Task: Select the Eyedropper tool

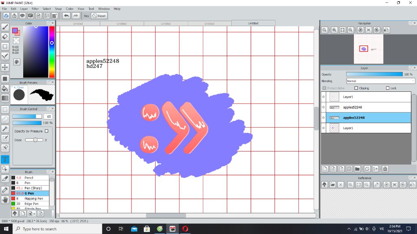Action: 5,190
